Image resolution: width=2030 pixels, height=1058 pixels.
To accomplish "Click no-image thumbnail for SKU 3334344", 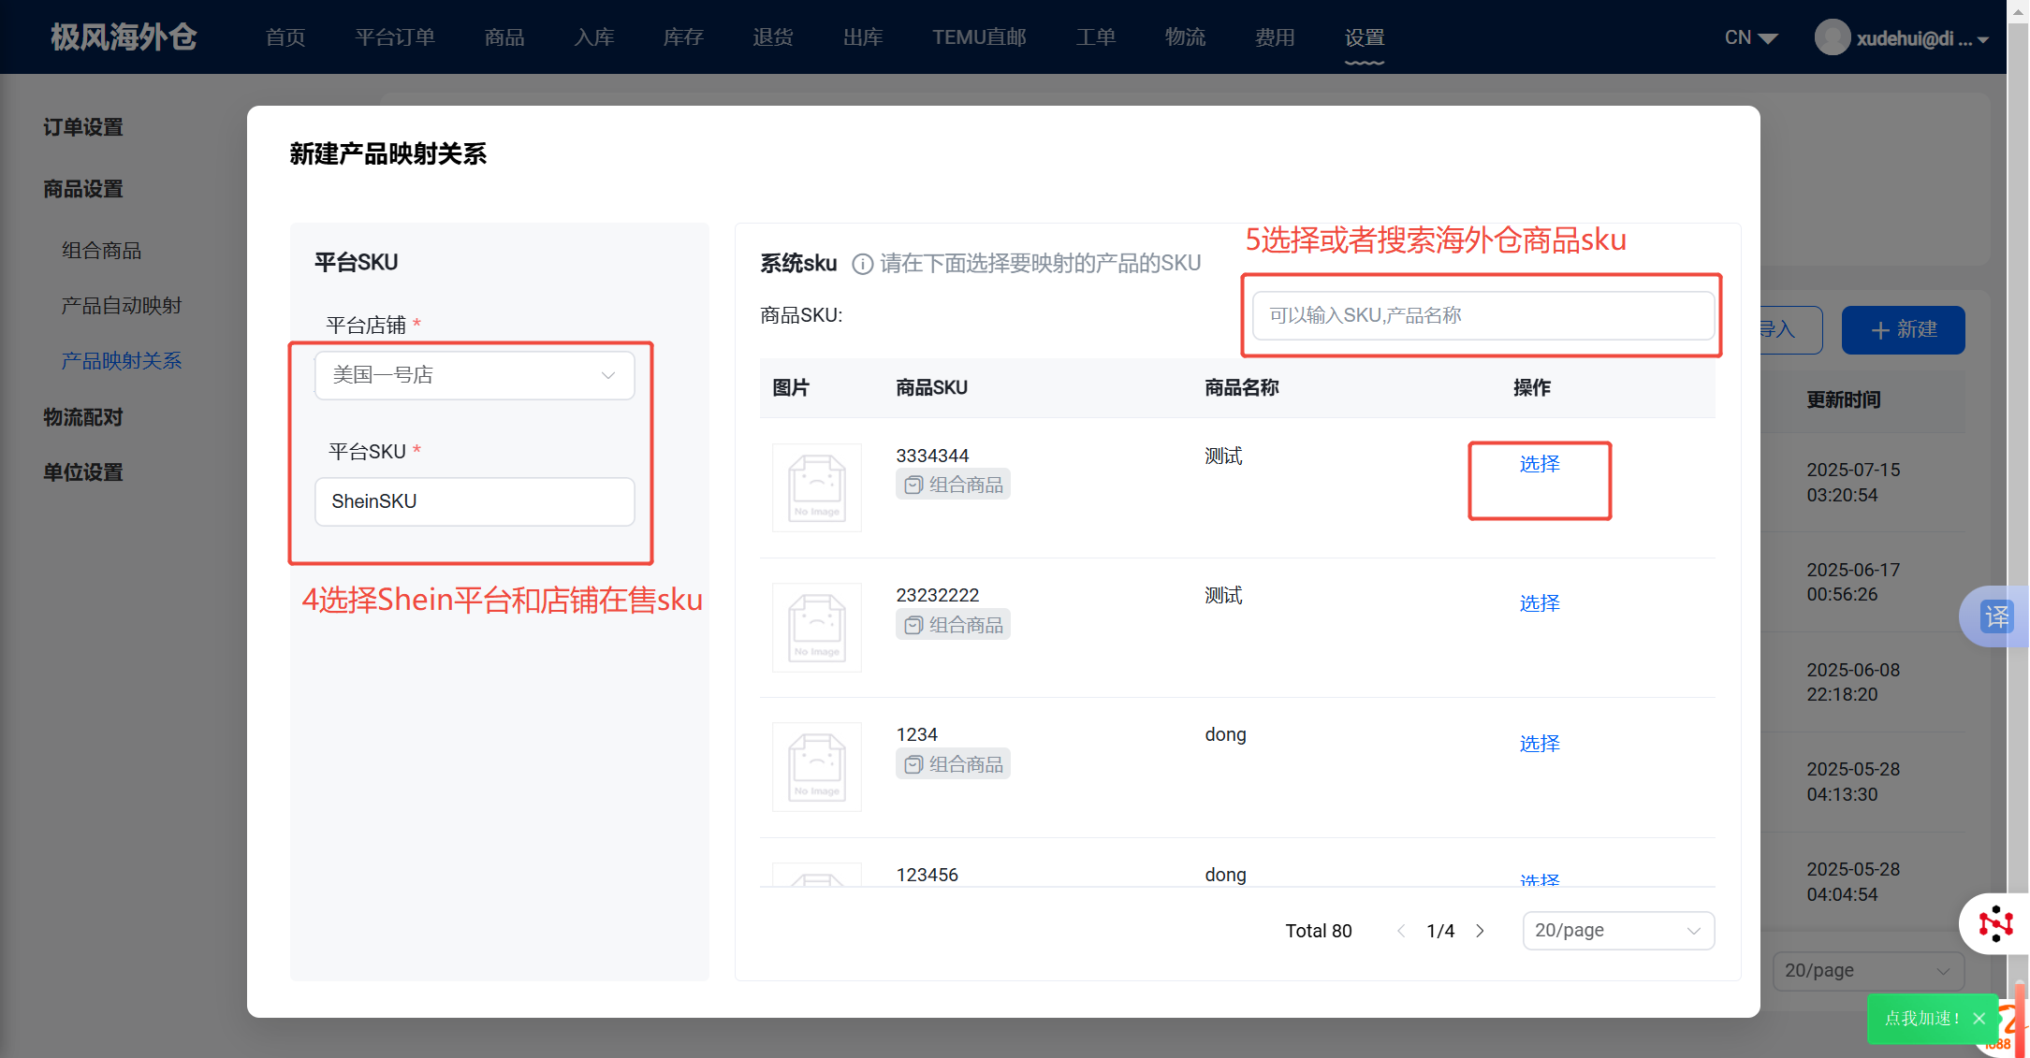I will 816,487.
